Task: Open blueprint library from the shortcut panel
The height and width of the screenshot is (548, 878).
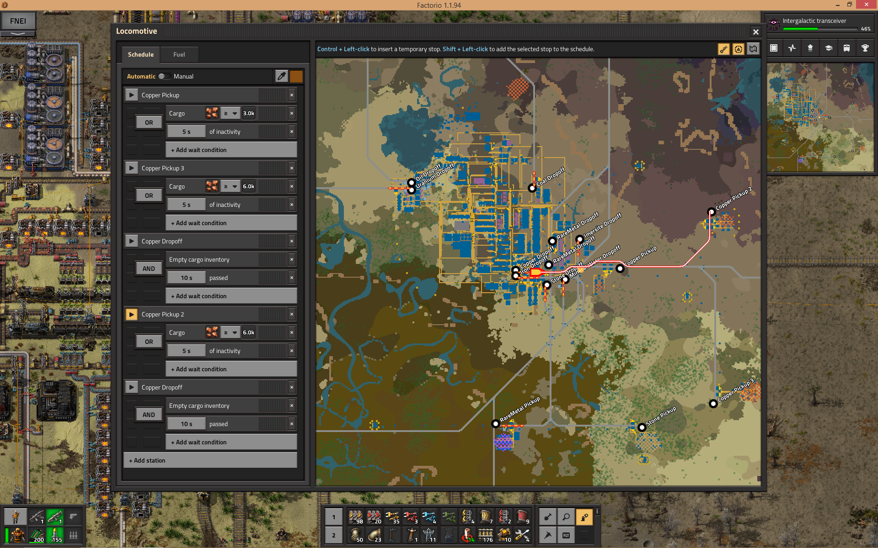Action: tap(774, 48)
